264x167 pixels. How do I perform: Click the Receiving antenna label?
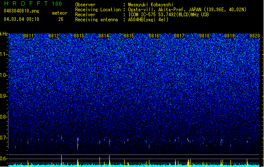pos(97,20)
